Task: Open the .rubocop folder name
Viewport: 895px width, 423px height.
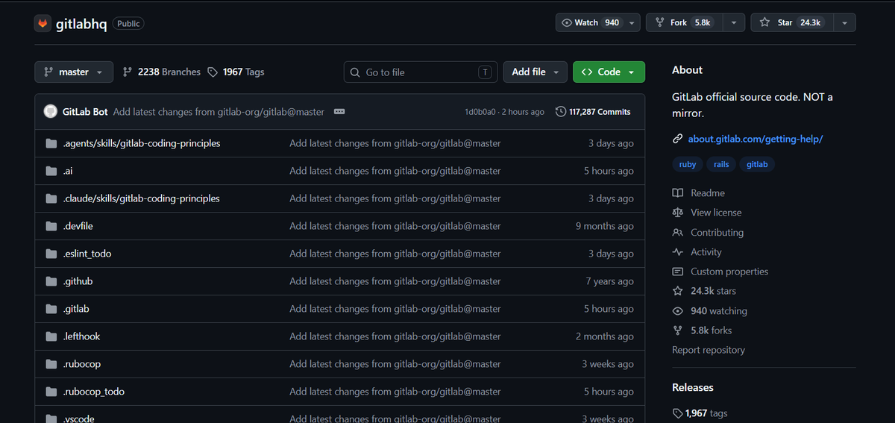Action: click(x=82, y=364)
